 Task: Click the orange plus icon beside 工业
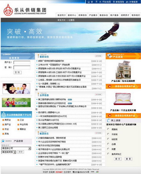[18, 120]
